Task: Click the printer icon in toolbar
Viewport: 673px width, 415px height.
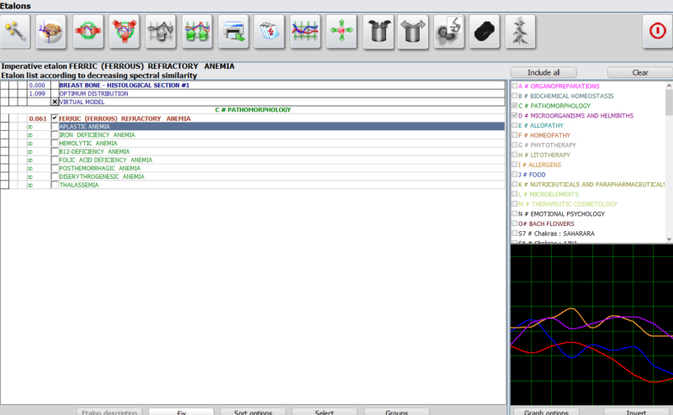Action: pos(233,32)
